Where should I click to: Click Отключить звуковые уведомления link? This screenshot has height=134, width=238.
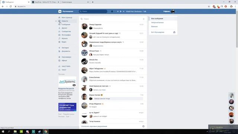pyautogui.click(x=94, y=127)
